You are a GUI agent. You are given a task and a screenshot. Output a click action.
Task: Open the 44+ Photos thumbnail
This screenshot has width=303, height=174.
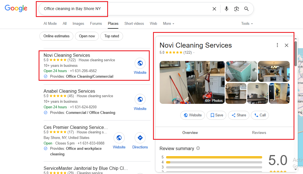click(192, 82)
